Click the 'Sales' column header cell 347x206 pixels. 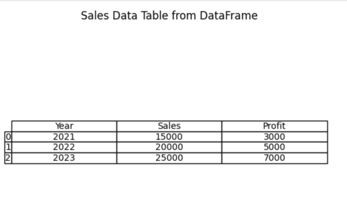(169, 126)
